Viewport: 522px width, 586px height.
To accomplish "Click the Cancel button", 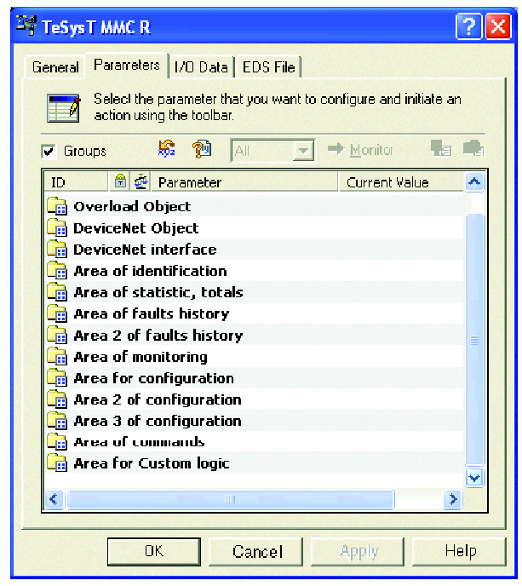I will pyautogui.click(x=257, y=552).
